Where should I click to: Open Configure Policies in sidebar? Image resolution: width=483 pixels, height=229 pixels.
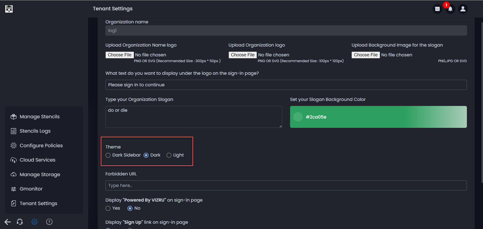(41, 145)
